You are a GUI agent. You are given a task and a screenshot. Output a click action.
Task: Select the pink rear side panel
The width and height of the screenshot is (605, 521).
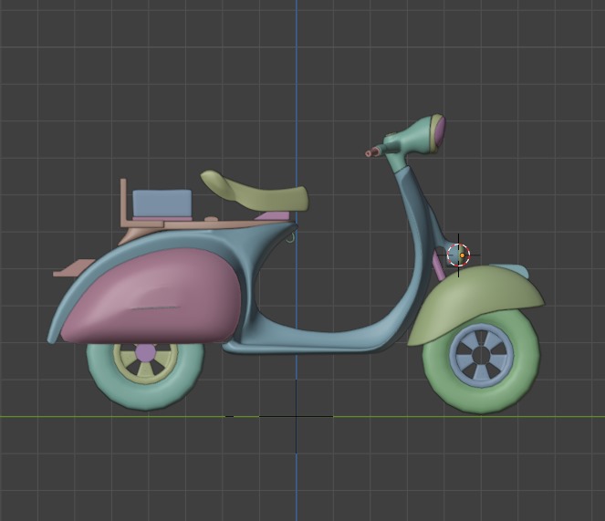click(x=154, y=296)
